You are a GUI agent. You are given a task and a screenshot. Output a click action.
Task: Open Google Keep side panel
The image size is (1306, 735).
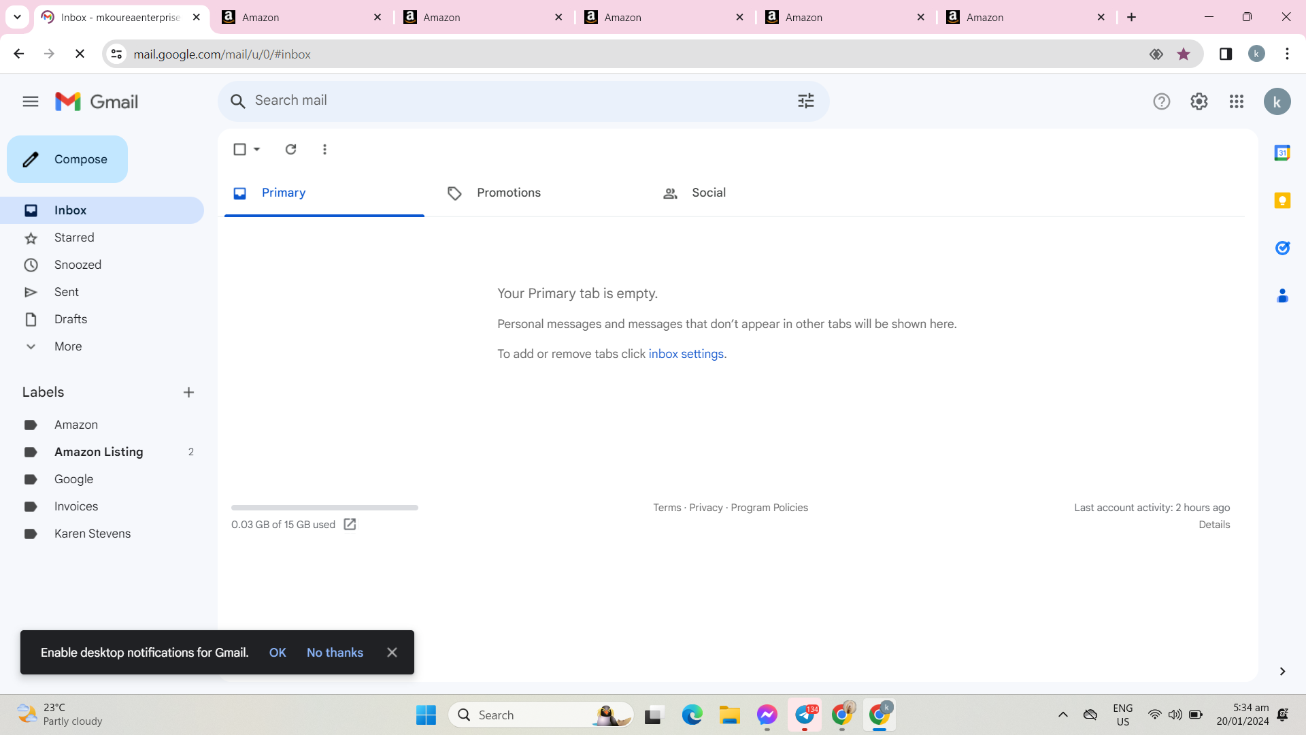coord(1282,200)
